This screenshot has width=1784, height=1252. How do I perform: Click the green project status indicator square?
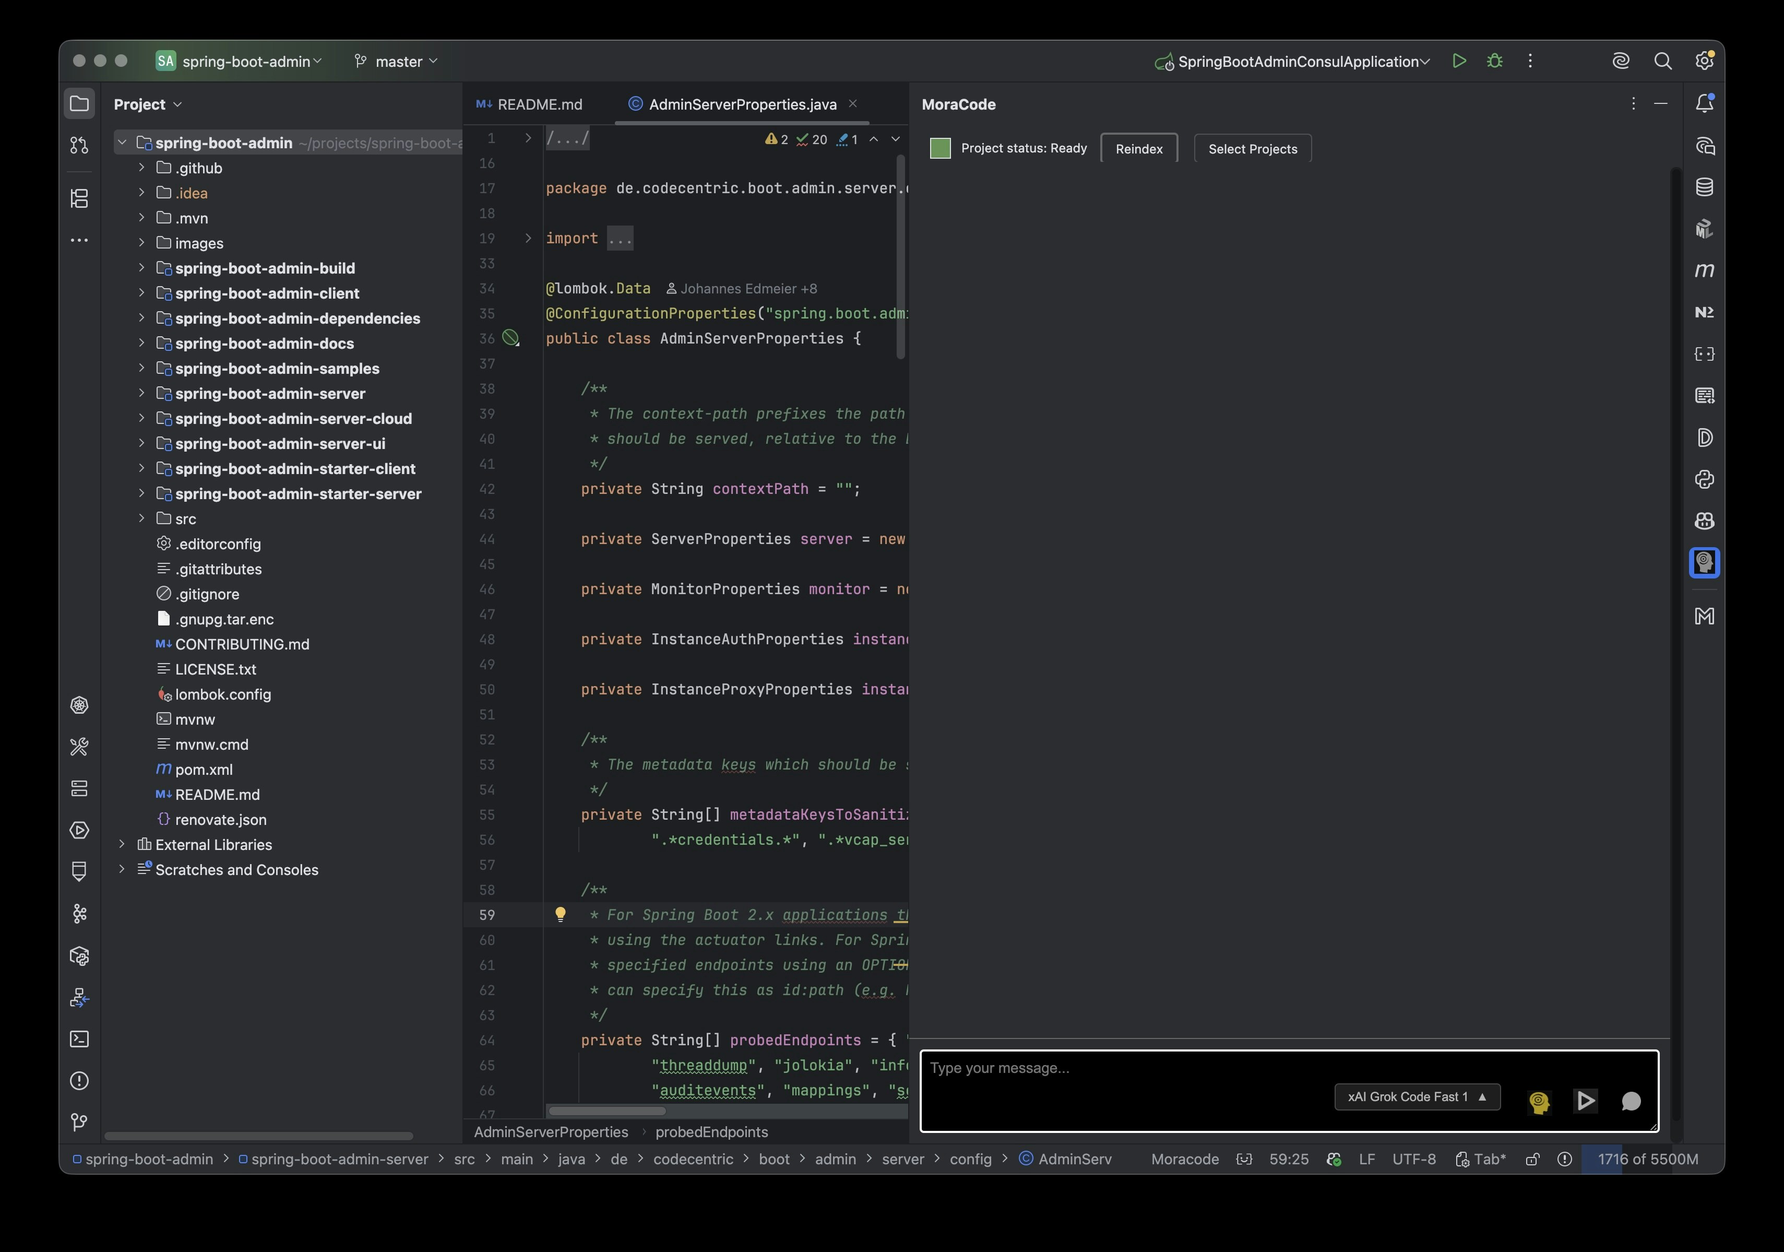click(x=940, y=148)
